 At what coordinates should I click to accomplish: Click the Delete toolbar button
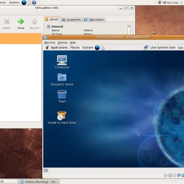[6, 24]
